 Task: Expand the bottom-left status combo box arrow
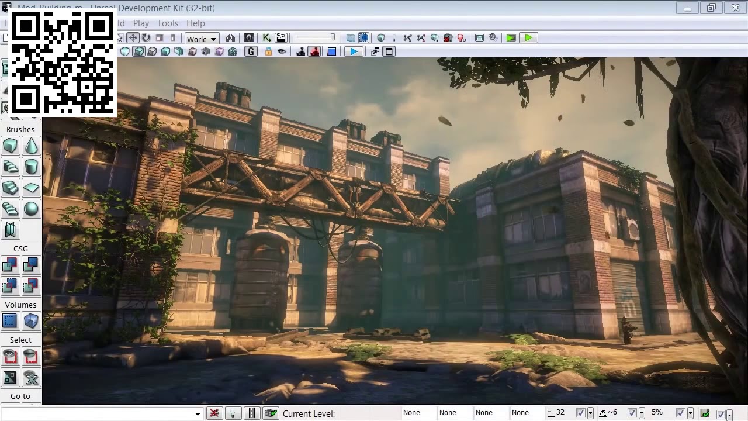(x=198, y=414)
